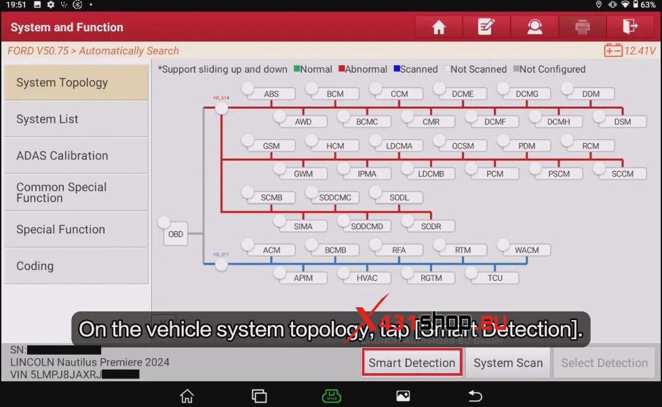
Task: Select the IPMA module node
Action: click(367, 174)
